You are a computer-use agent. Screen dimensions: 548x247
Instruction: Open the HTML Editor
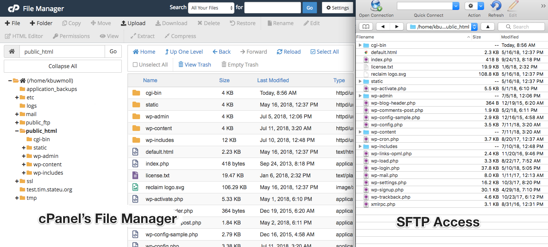[24, 36]
